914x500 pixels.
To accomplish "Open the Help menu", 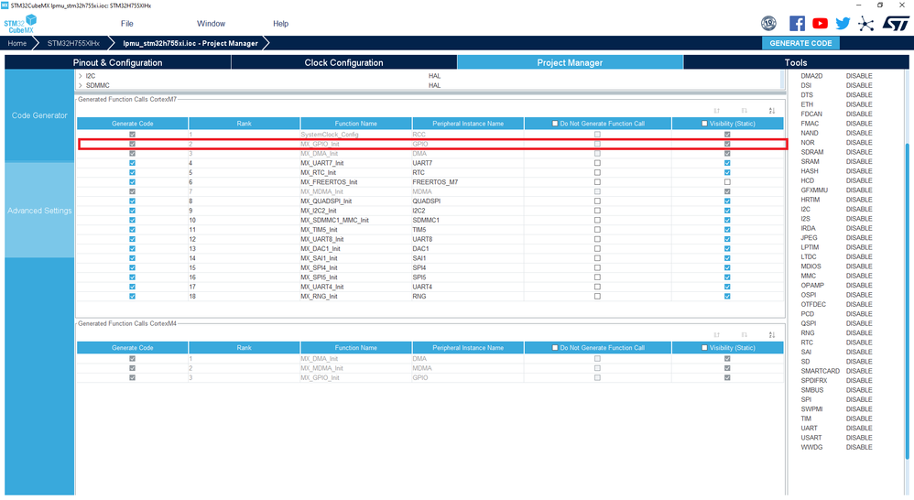I will [280, 24].
